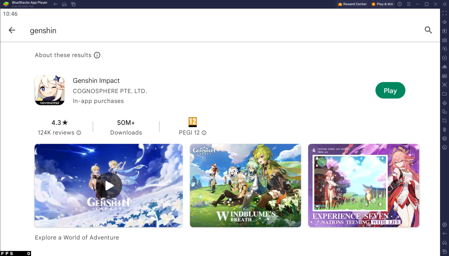Open the Windblume's Breath screenshot
The width and height of the screenshot is (449, 256).
tap(245, 185)
